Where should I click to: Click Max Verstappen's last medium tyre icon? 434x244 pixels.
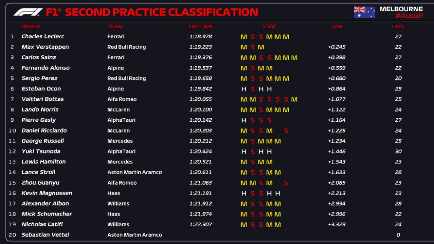261,47
